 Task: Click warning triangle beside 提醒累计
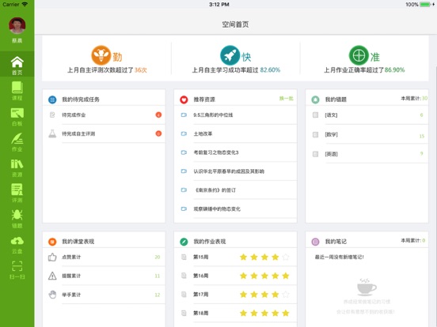52,276
